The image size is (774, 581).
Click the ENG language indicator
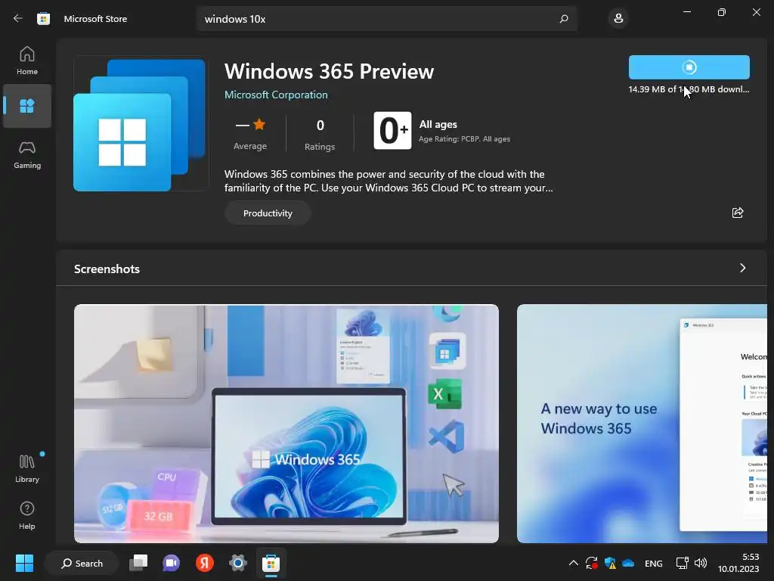pyautogui.click(x=654, y=563)
